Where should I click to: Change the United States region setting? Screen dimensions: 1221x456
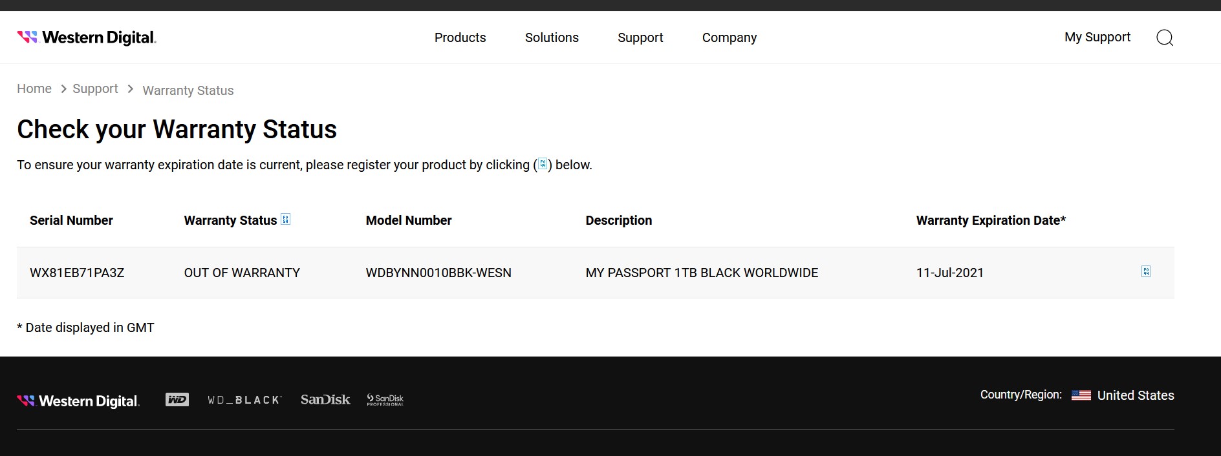1135,395
